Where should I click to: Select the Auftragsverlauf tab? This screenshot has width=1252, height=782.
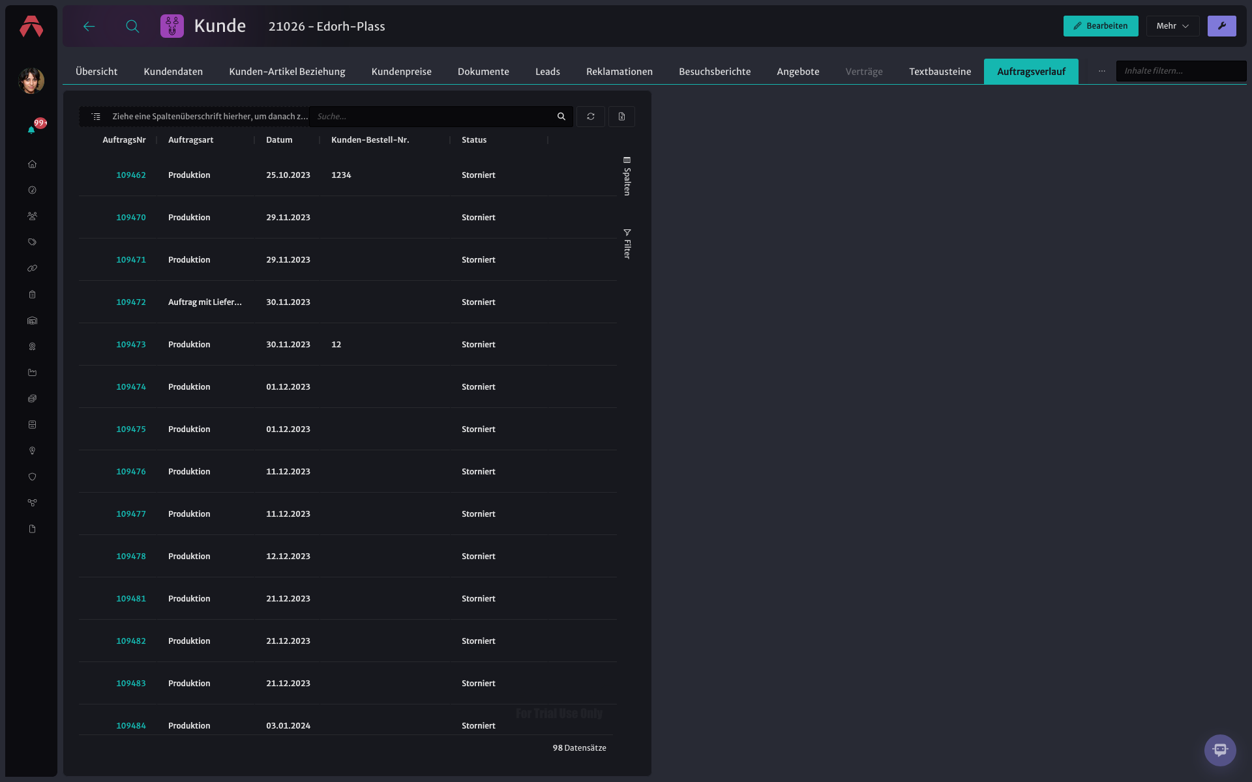[1031, 72]
